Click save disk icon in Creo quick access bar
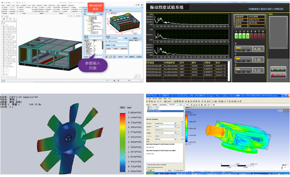 [x=9, y=3]
